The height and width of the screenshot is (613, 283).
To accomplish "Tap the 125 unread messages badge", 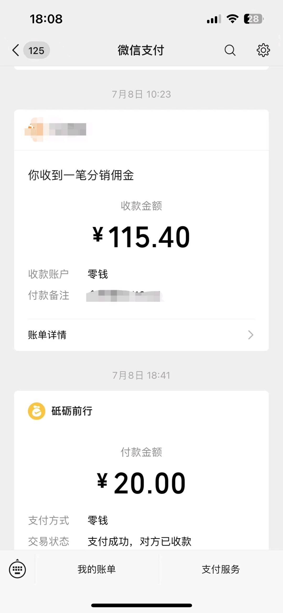I will 36,50.
